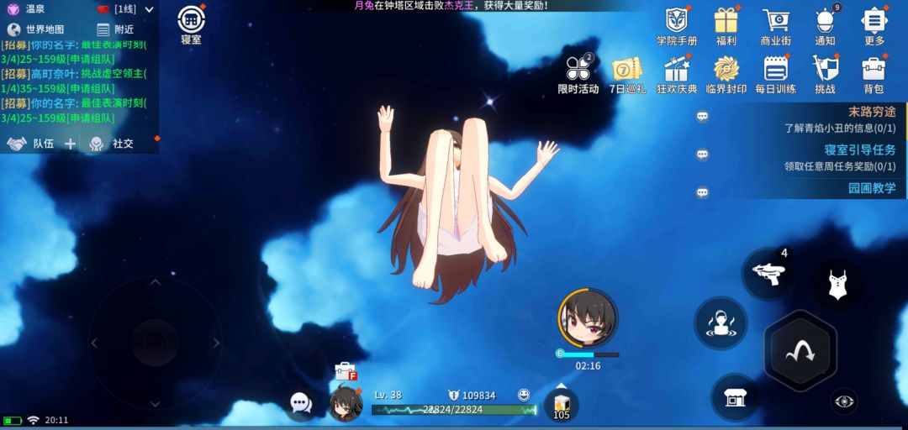Select the 寝室引导任务 quest
Viewport: 908px width, 430px height.
pos(860,149)
